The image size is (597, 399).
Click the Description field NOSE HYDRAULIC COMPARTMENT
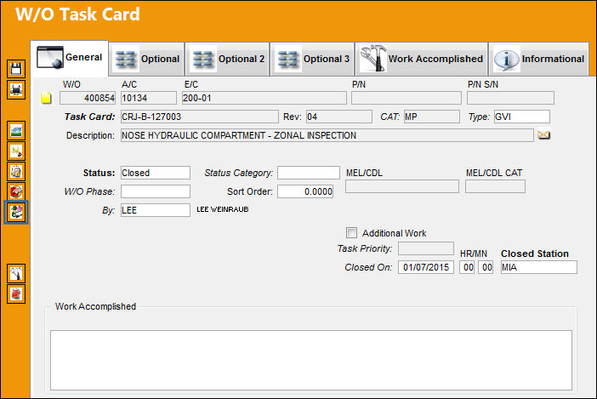(327, 135)
